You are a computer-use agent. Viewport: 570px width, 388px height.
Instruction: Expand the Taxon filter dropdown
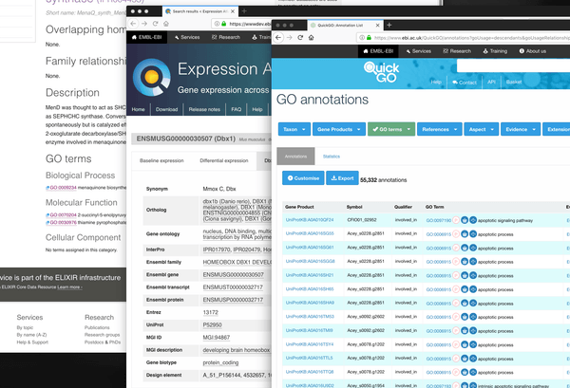point(292,129)
